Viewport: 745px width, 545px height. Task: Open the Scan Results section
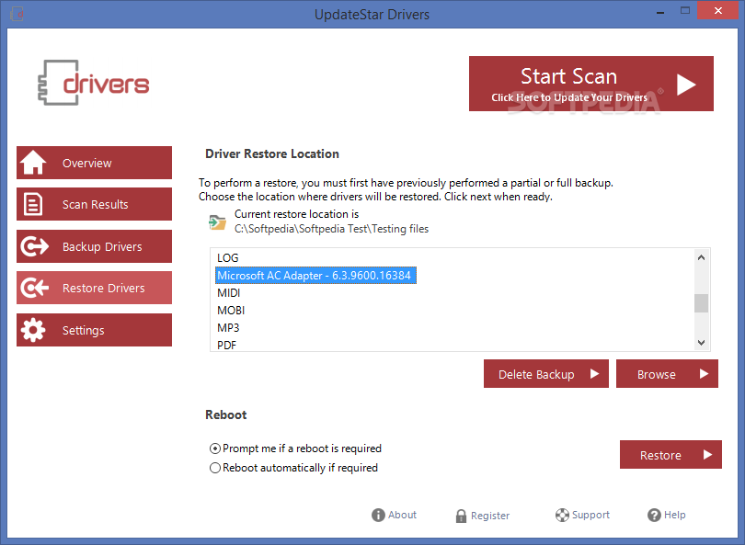[x=94, y=204]
